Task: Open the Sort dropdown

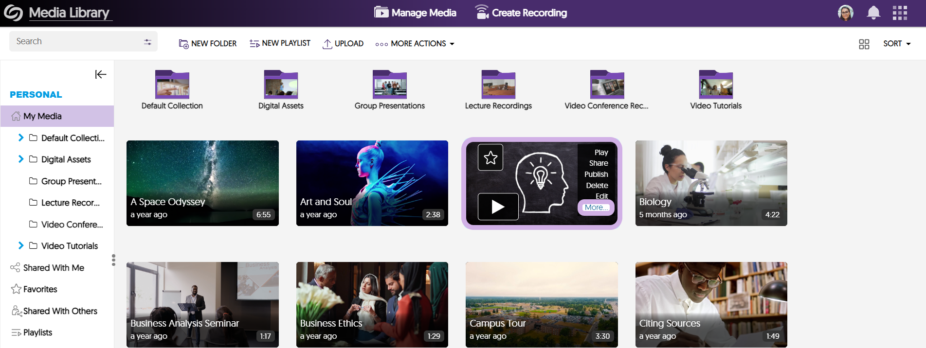Action: click(x=896, y=44)
